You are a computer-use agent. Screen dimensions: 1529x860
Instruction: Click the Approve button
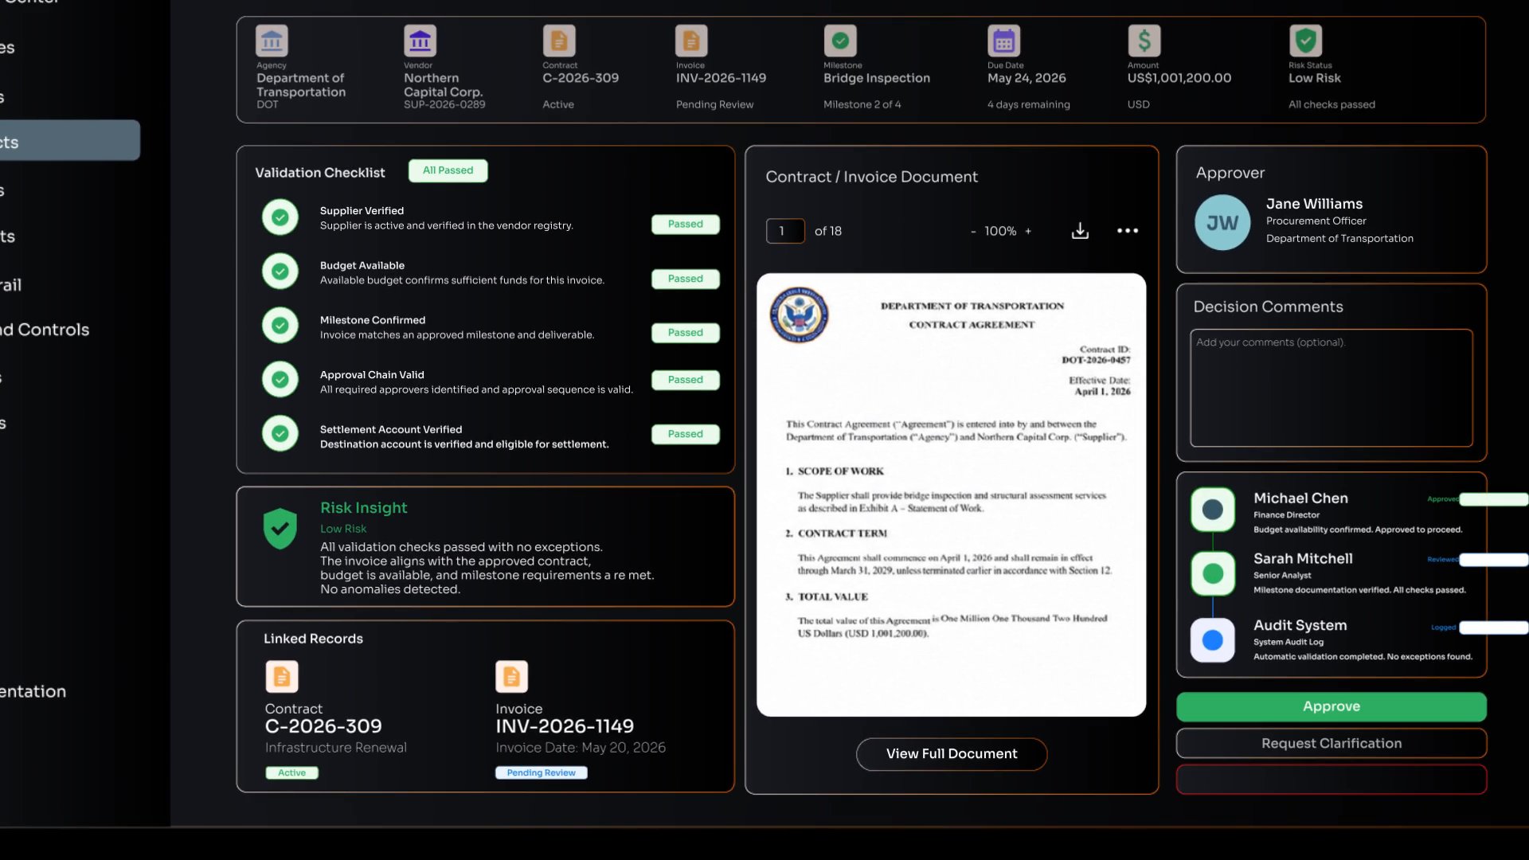(1332, 706)
